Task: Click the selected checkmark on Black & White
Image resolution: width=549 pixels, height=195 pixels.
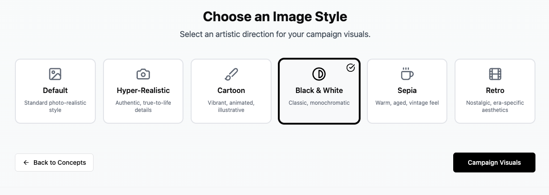Action: click(351, 68)
